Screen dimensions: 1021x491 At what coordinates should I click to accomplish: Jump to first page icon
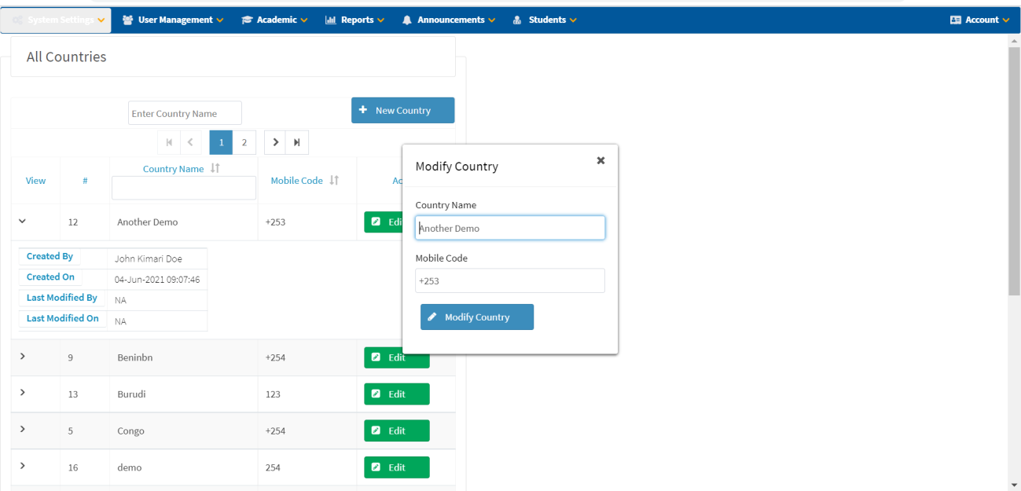(x=169, y=142)
